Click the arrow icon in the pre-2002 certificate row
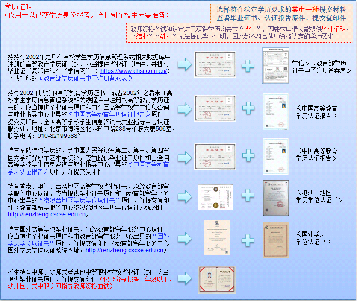Viewport: 357px width, 301px height. pos(185,108)
